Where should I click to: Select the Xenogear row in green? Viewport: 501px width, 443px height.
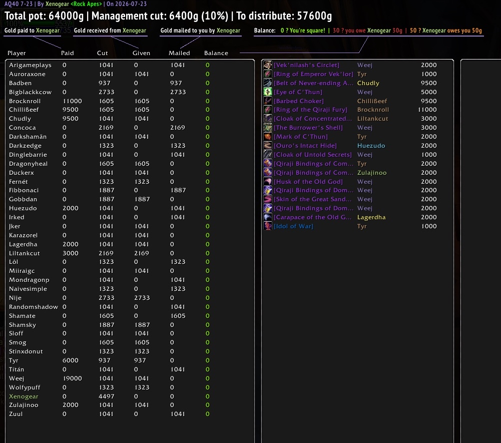coord(130,396)
